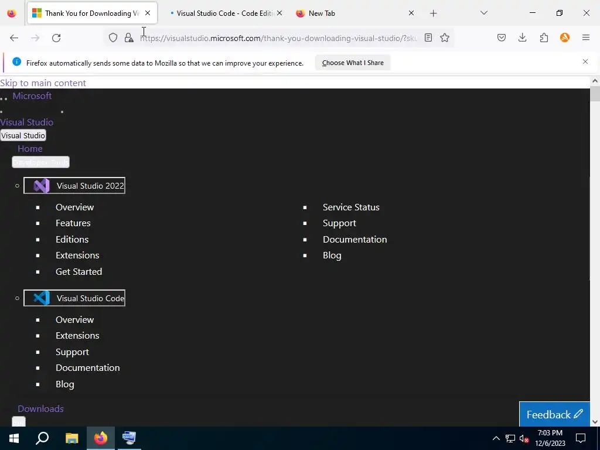Open the Extensions puzzle icon
Viewport: 600px width, 450px height.
(x=544, y=37)
